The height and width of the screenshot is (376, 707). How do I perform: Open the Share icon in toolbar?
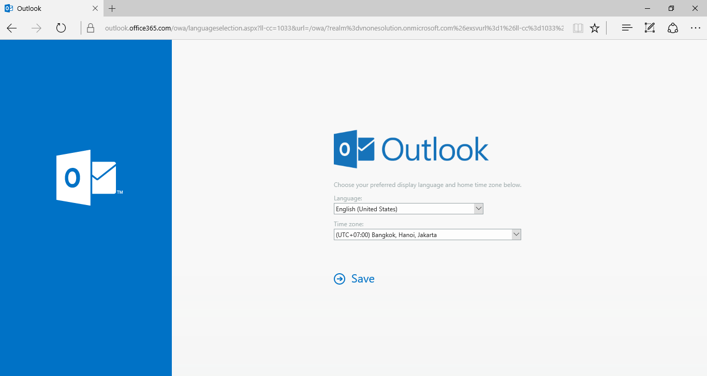pos(673,28)
